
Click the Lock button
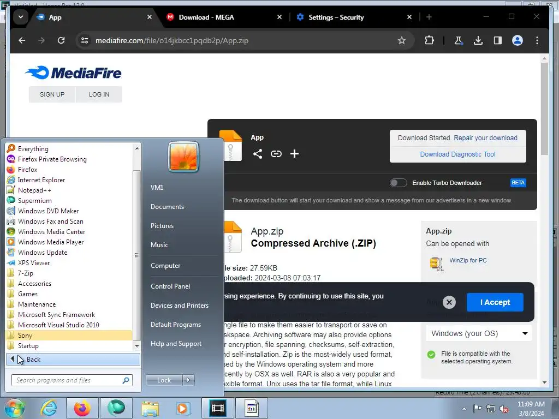point(164,380)
